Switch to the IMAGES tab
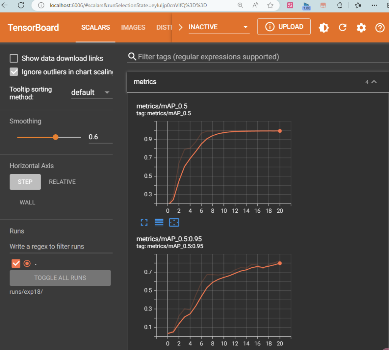Image resolution: width=389 pixels, height=350 pixels. pos(133,27)
